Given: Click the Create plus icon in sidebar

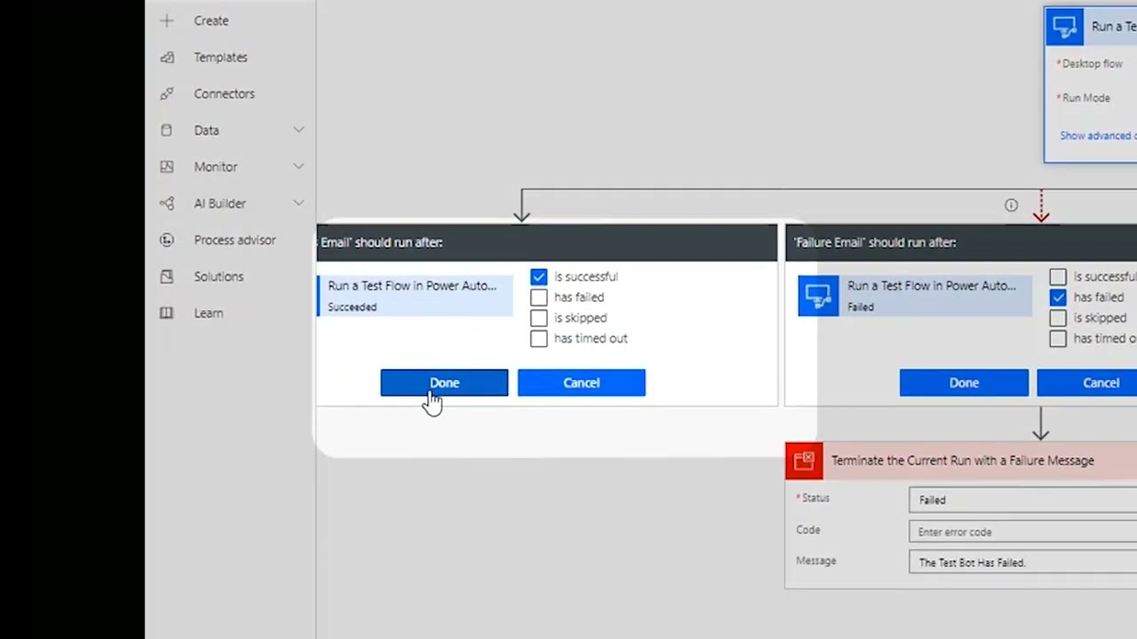Looking at the screenshot, I should point(166,20).
